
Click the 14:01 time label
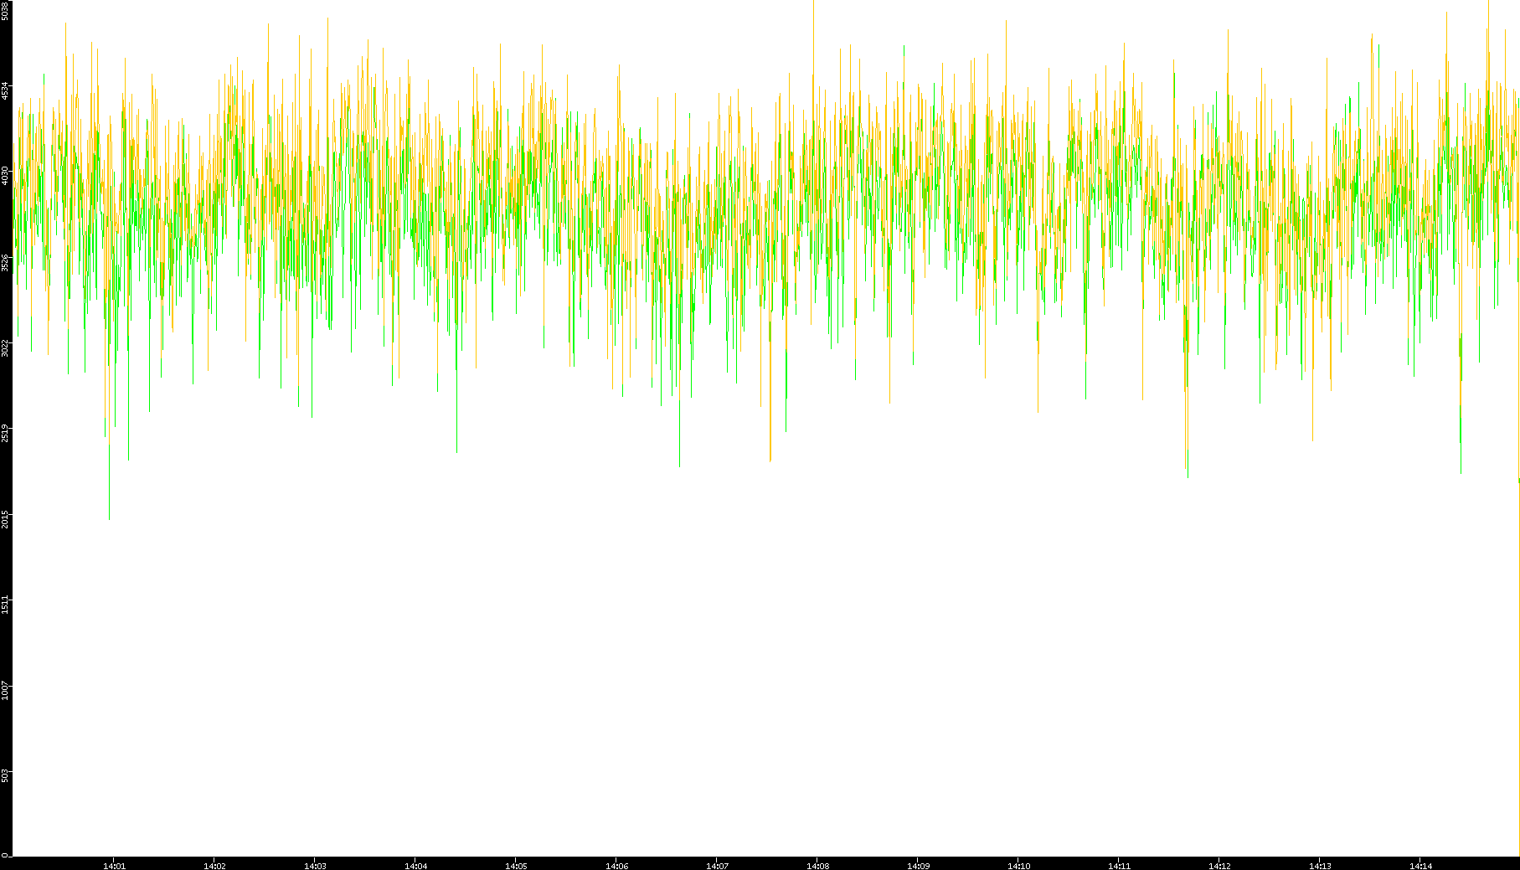(115, 866)
